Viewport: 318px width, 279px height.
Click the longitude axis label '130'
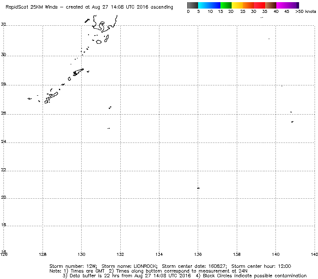(x=82, y=254)
